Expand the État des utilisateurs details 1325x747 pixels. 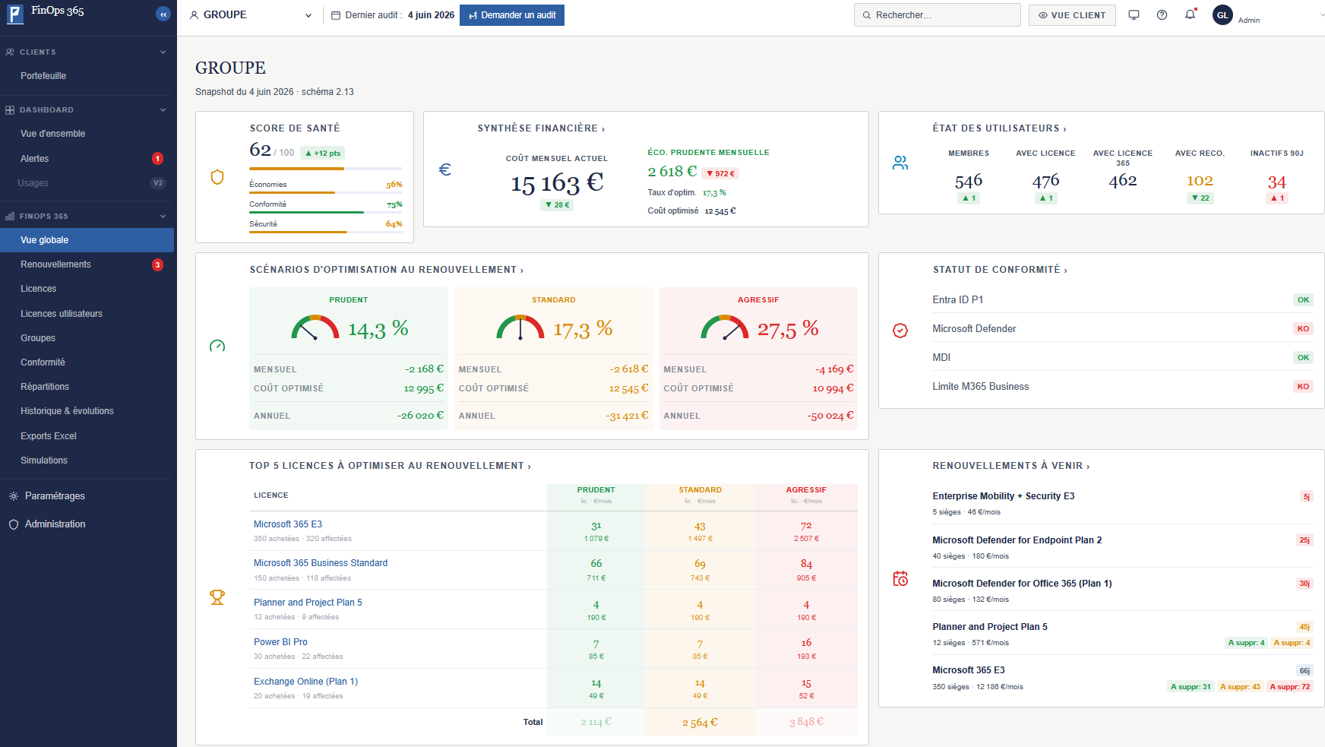pos(999,128)
